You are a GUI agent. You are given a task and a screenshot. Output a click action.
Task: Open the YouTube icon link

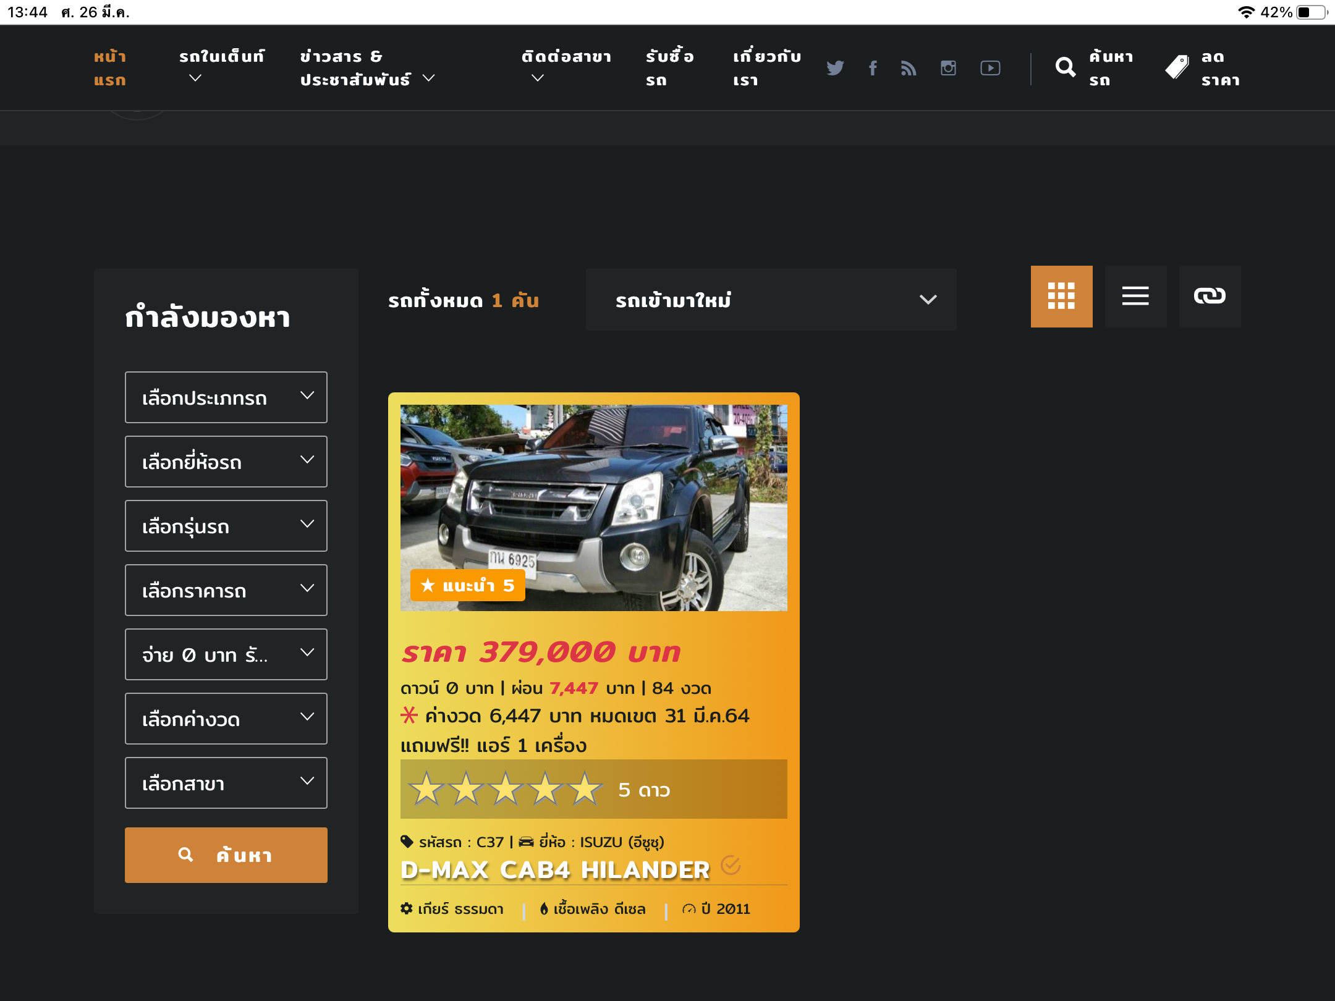coord(990,68)
